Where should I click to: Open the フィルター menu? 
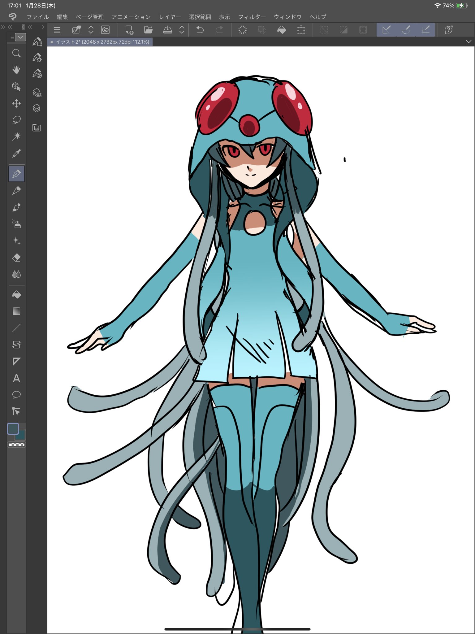[252, 17]
